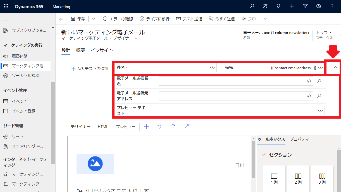Open the advanced find filter icon
This screenshot has width=341, height=192.
tap(305, 6)
